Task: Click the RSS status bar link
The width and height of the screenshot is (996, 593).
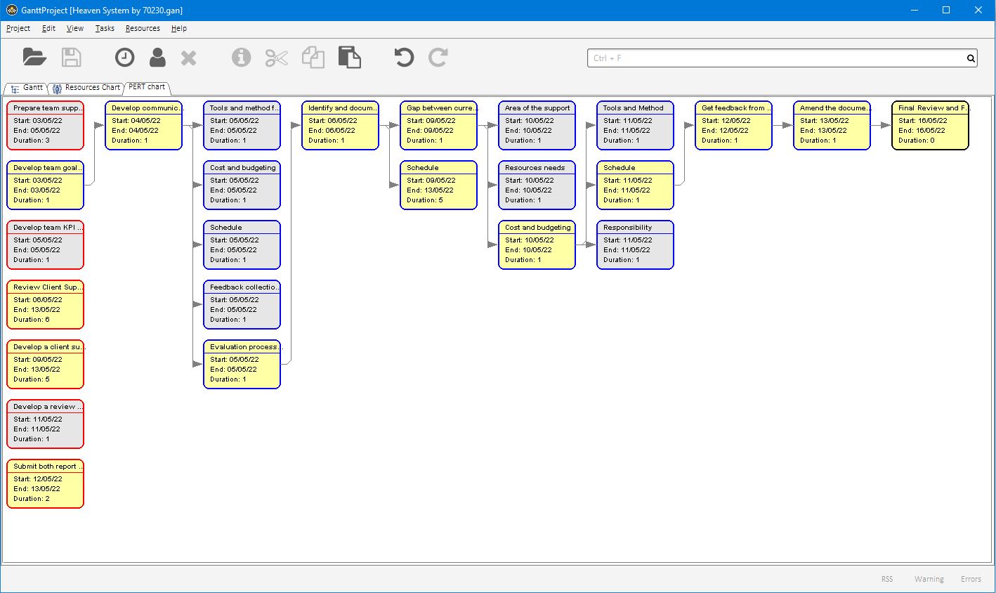Action: (887, 579)
